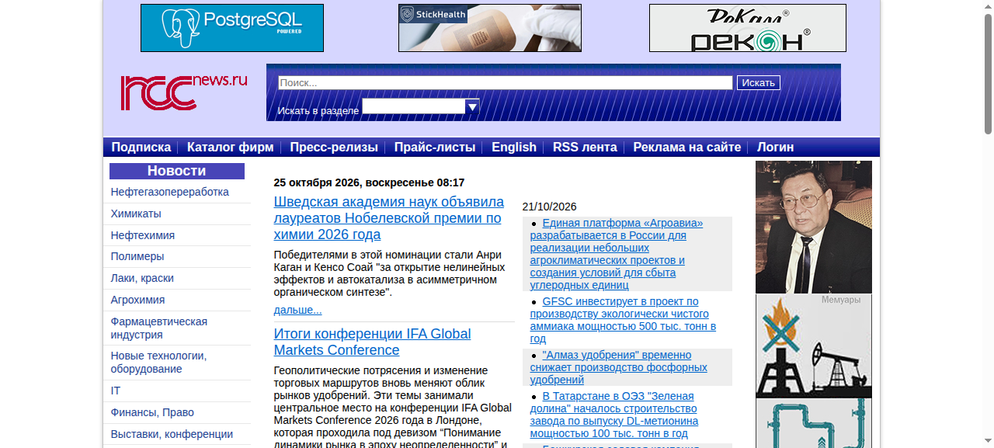Viewport: 994px width, 448px height.
Task: Click the Новости sidebar heading
Action: pyautogui.click(x=177, y=171)
